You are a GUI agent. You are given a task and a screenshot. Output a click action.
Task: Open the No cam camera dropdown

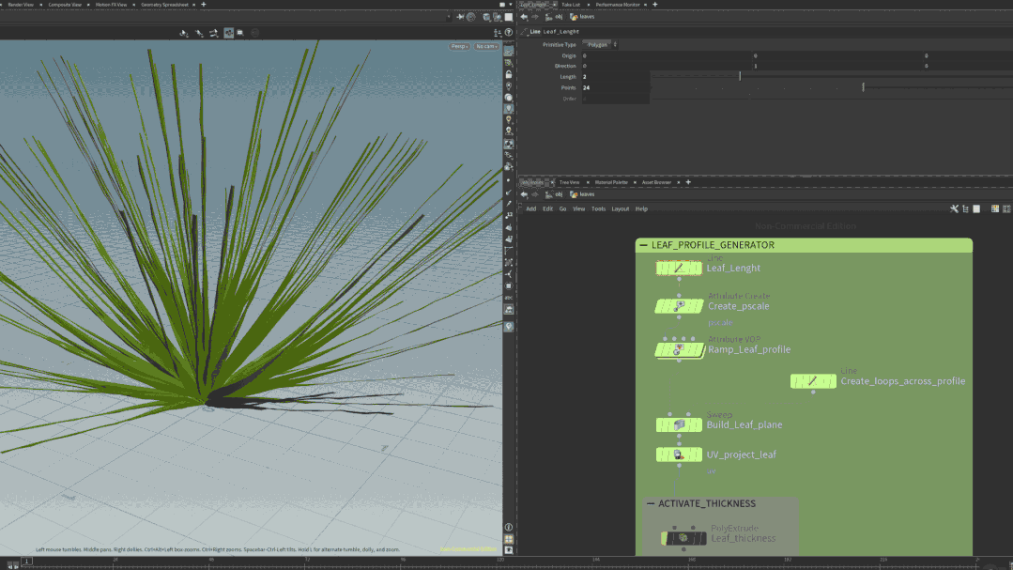[x=486, y=46]
